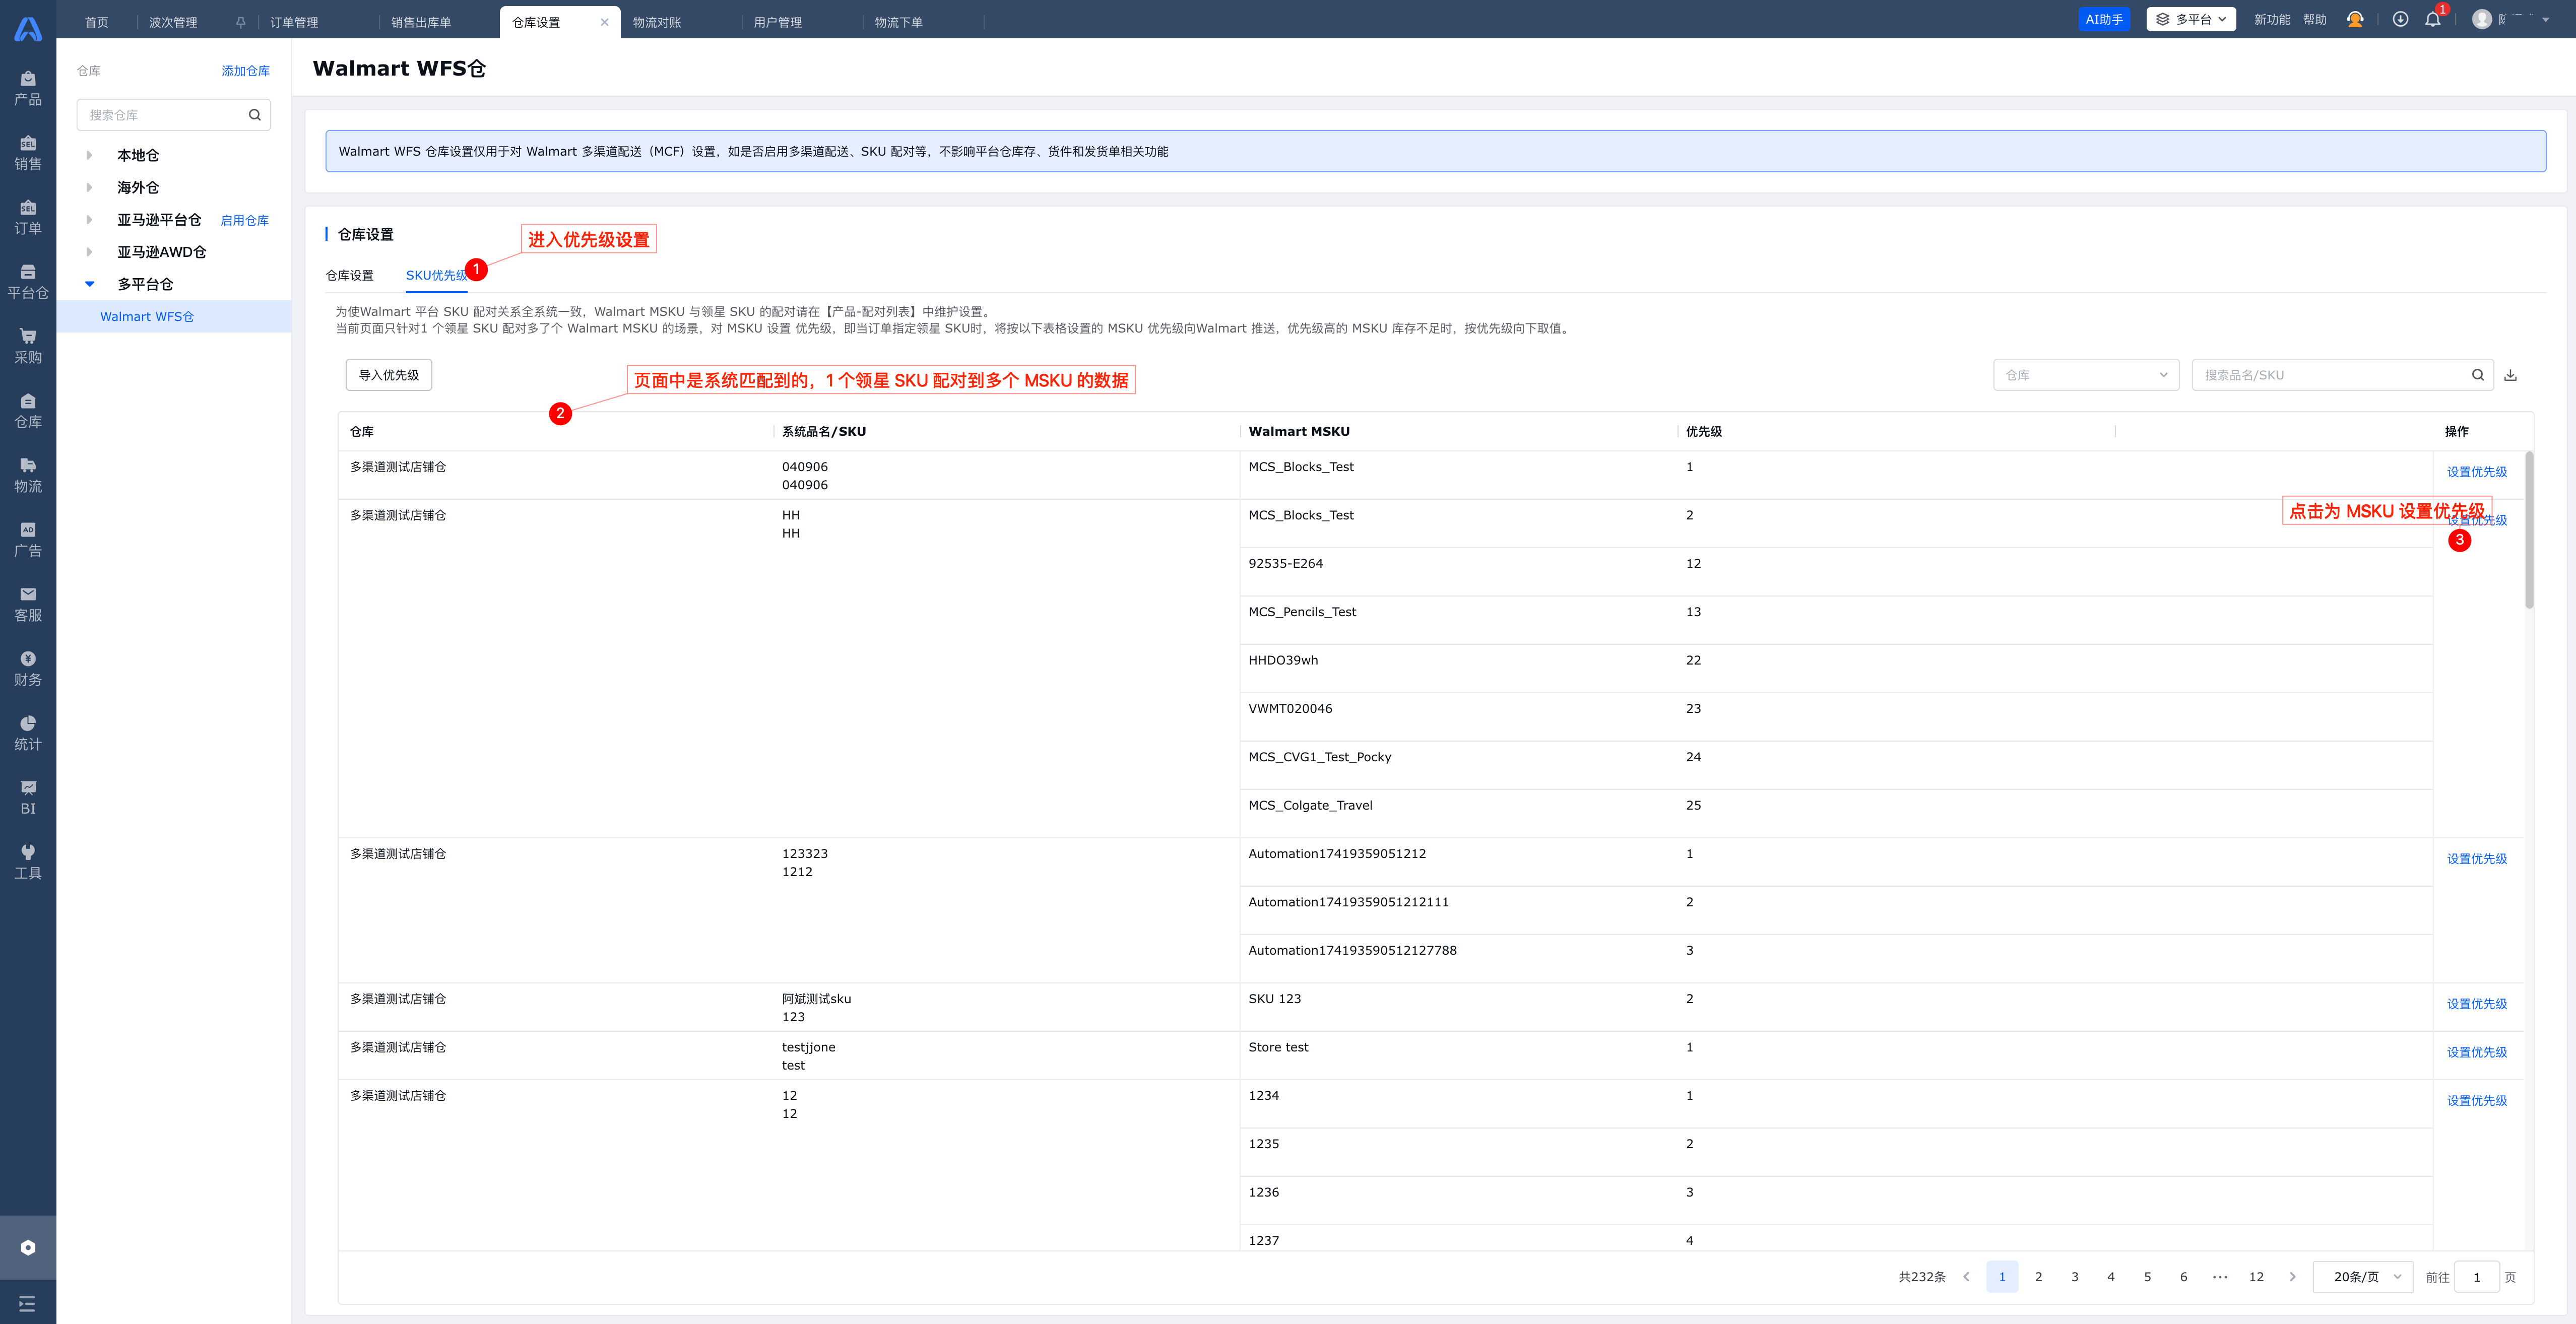Click the export download icon beside search
2576x1324 pixels.
pos(2510,375)
